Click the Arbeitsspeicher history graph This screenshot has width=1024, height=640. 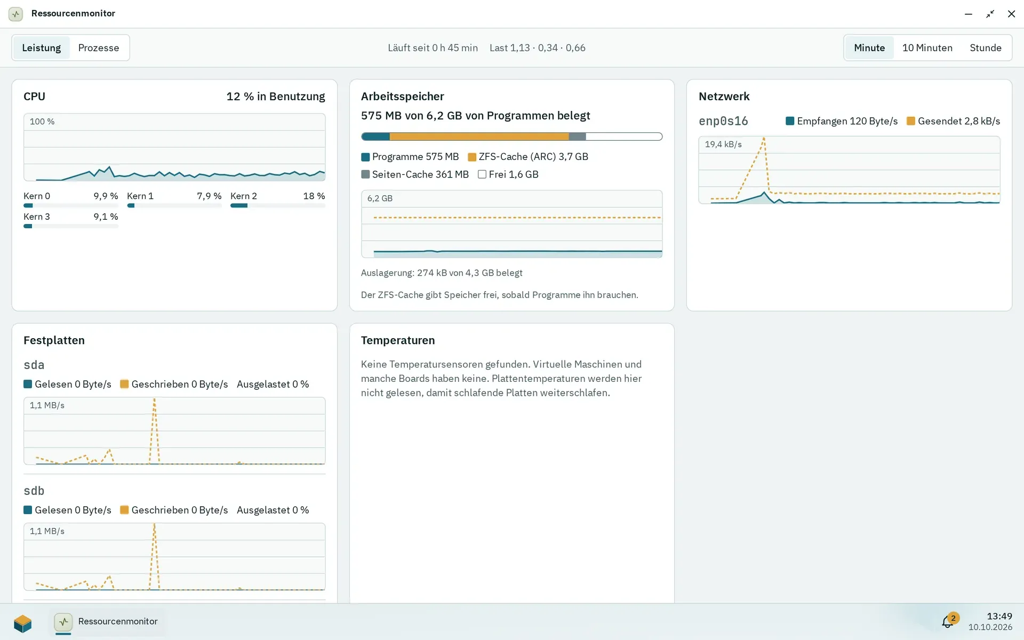tap(511, 224)
